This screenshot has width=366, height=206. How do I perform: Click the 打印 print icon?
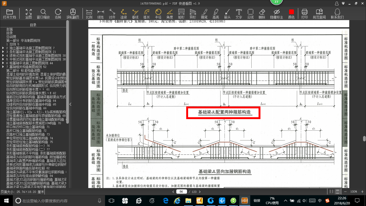[x=304, y=12]
